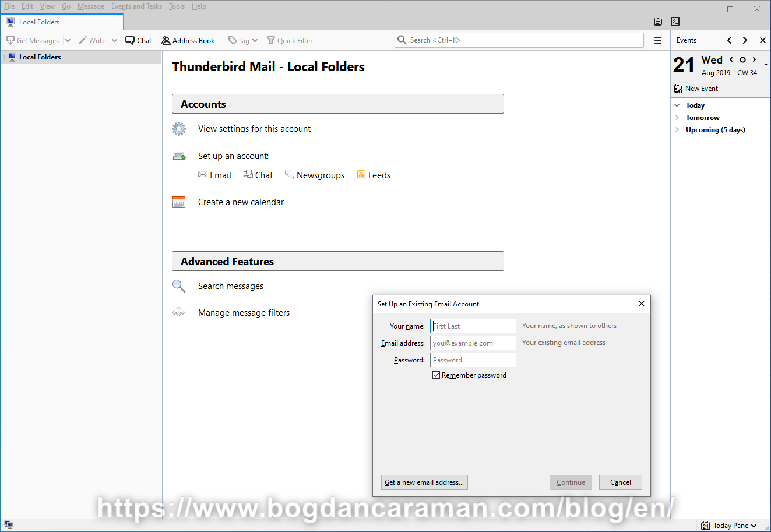The width and height of the screenshot is (771, 532).
Task: Select the Local Folders tab
Action: pos(62,22)
